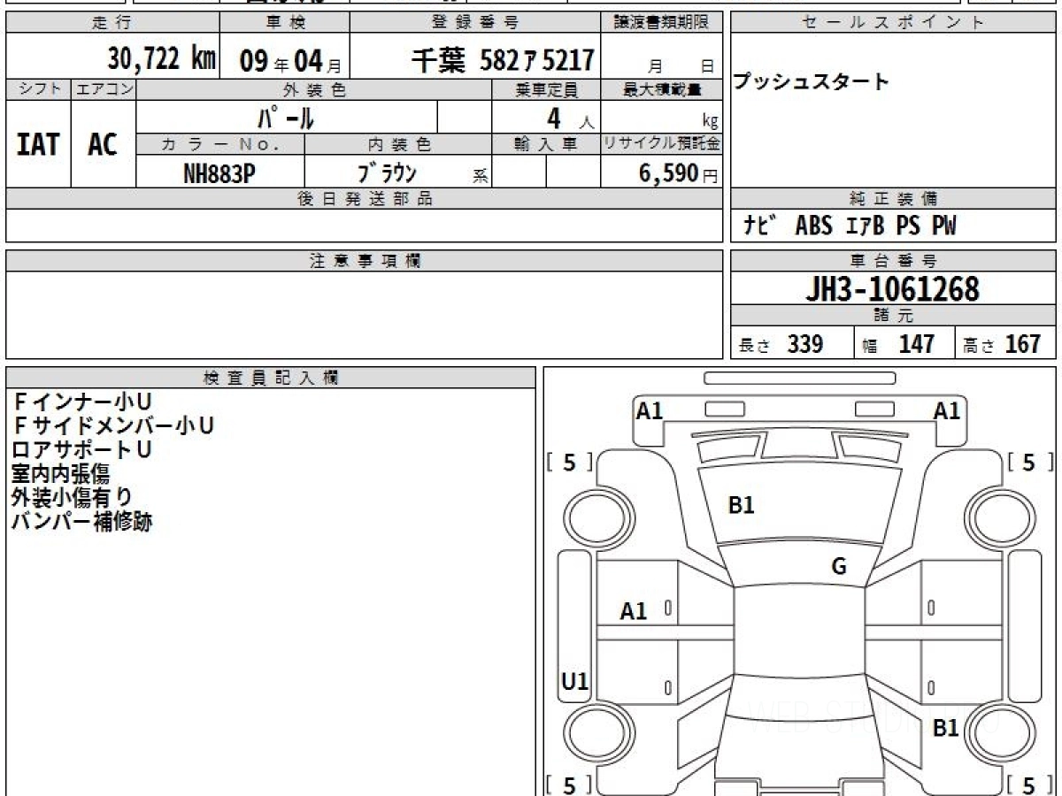This screenshot has width=1062, height=796.
Task: Click the 諸元 header
Action: click(893, 316)
